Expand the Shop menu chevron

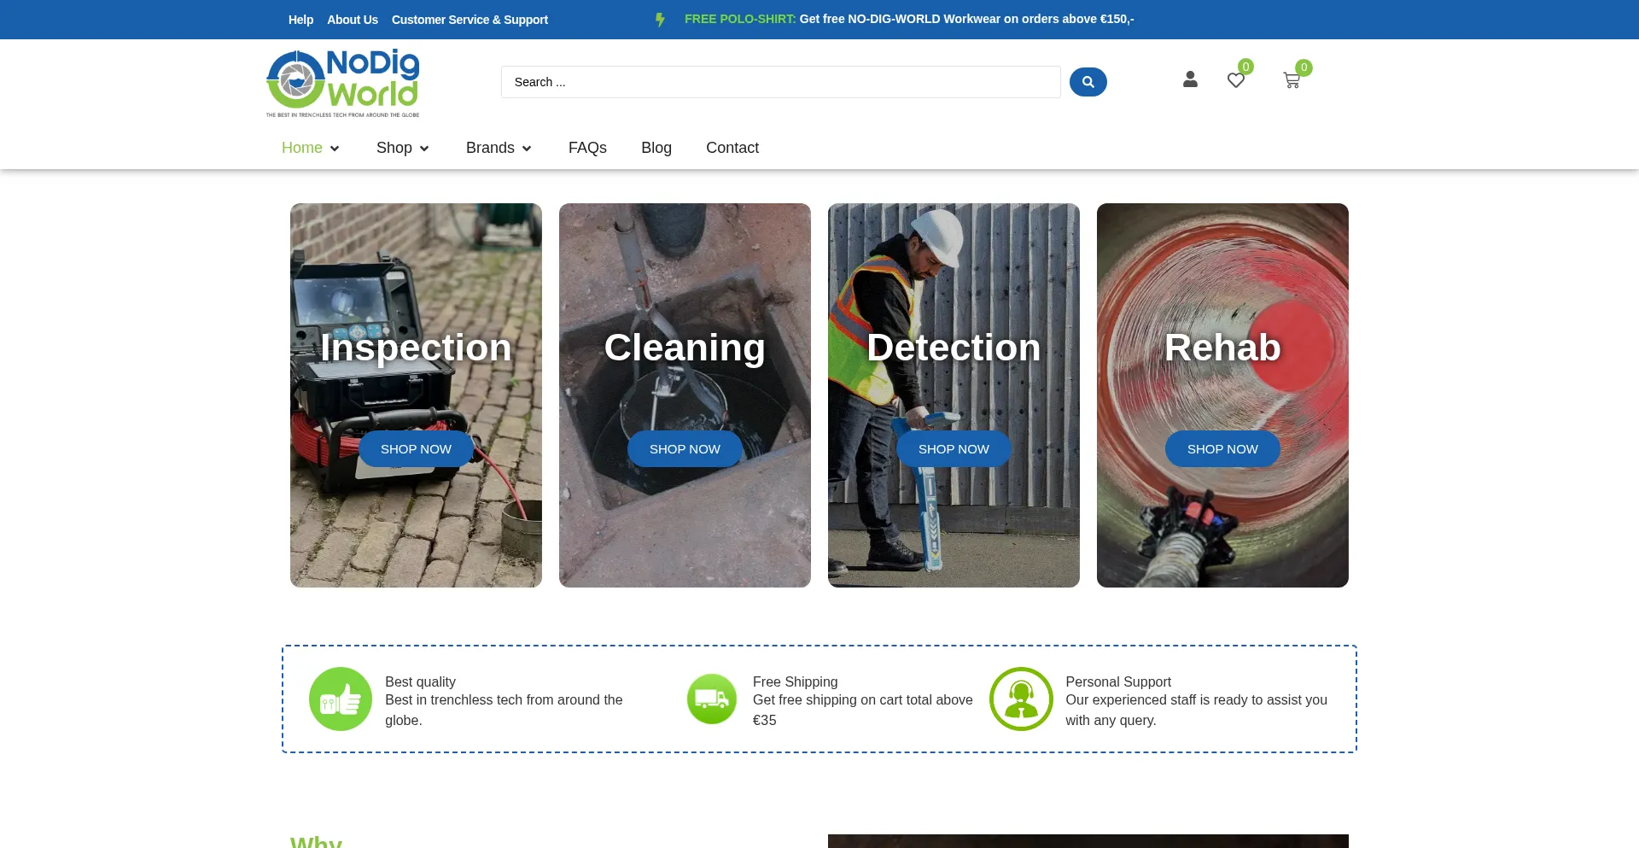click(x=424, y=149)
